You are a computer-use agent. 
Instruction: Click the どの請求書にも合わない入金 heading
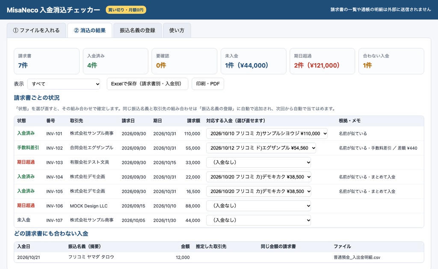(51, 234)
